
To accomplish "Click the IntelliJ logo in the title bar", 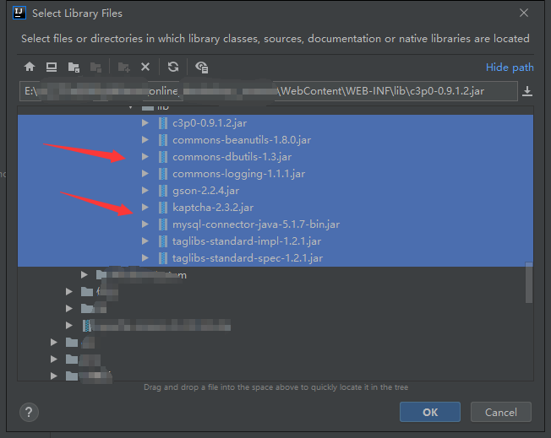I will tap(19, 13).
